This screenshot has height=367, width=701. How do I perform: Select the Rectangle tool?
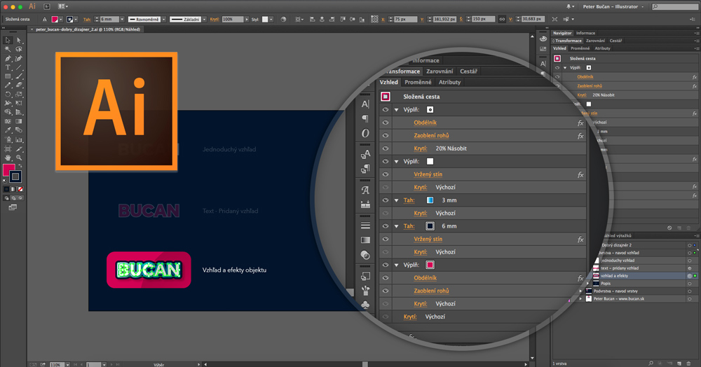[8, 76]
